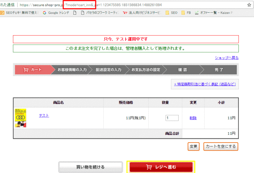Click the ショップへ戻る link
Image resolution: width=254 pixels, height=173 pixels.
(226, 58)
